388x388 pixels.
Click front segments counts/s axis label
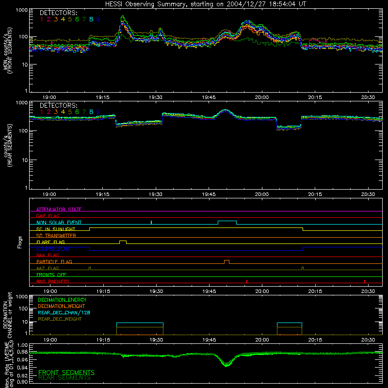coord(7,50)
